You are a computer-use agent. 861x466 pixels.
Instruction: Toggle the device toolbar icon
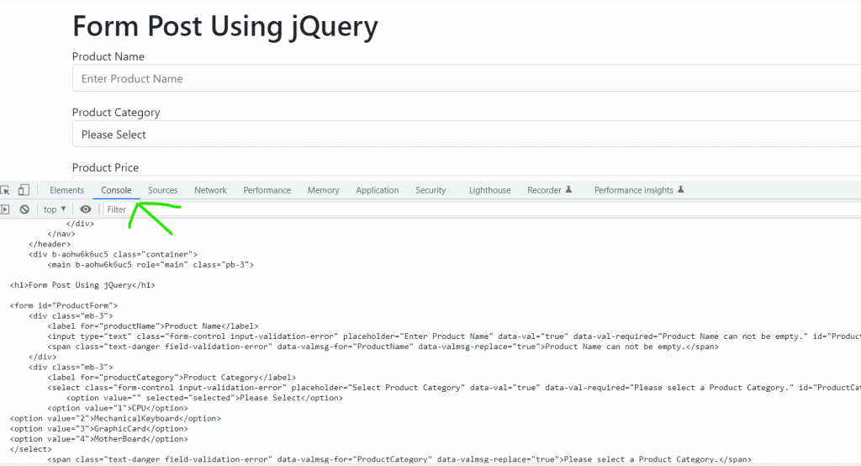point(24,190)
